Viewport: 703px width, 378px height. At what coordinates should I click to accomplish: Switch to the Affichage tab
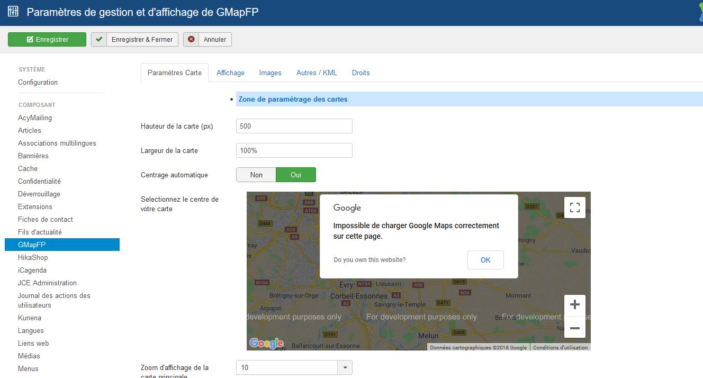(x=230, y=73)
